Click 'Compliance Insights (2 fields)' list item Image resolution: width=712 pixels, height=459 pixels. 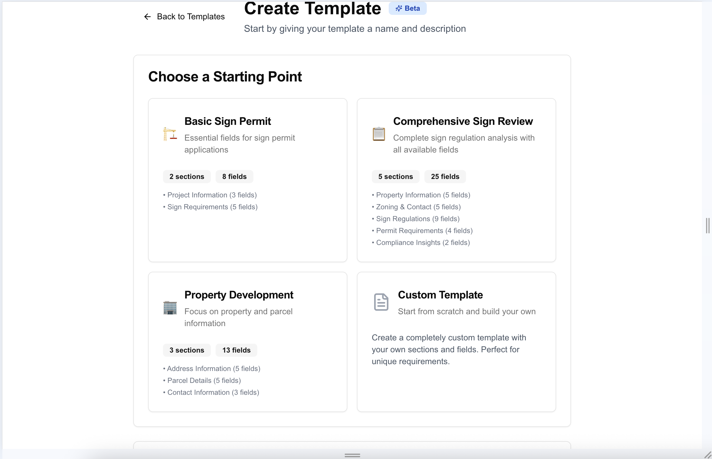[x=421, y=242]
